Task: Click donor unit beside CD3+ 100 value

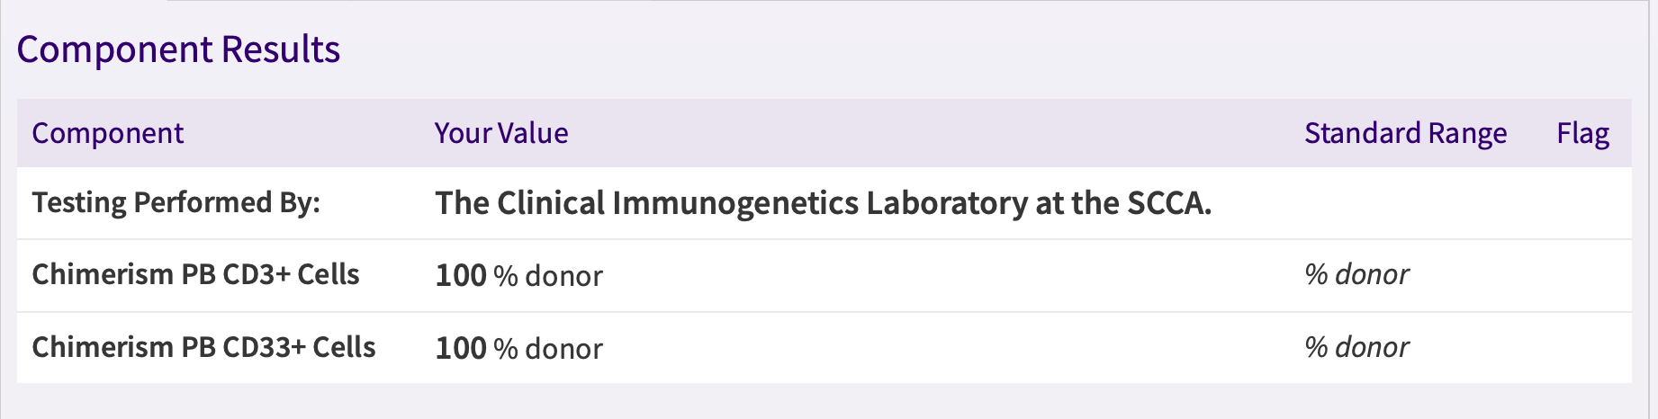Action: [563, 276]
